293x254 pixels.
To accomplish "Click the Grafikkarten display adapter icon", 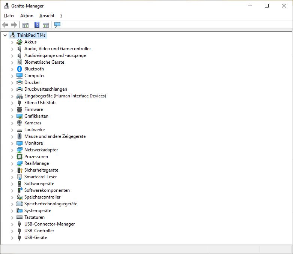I will [x=20, y=116].
